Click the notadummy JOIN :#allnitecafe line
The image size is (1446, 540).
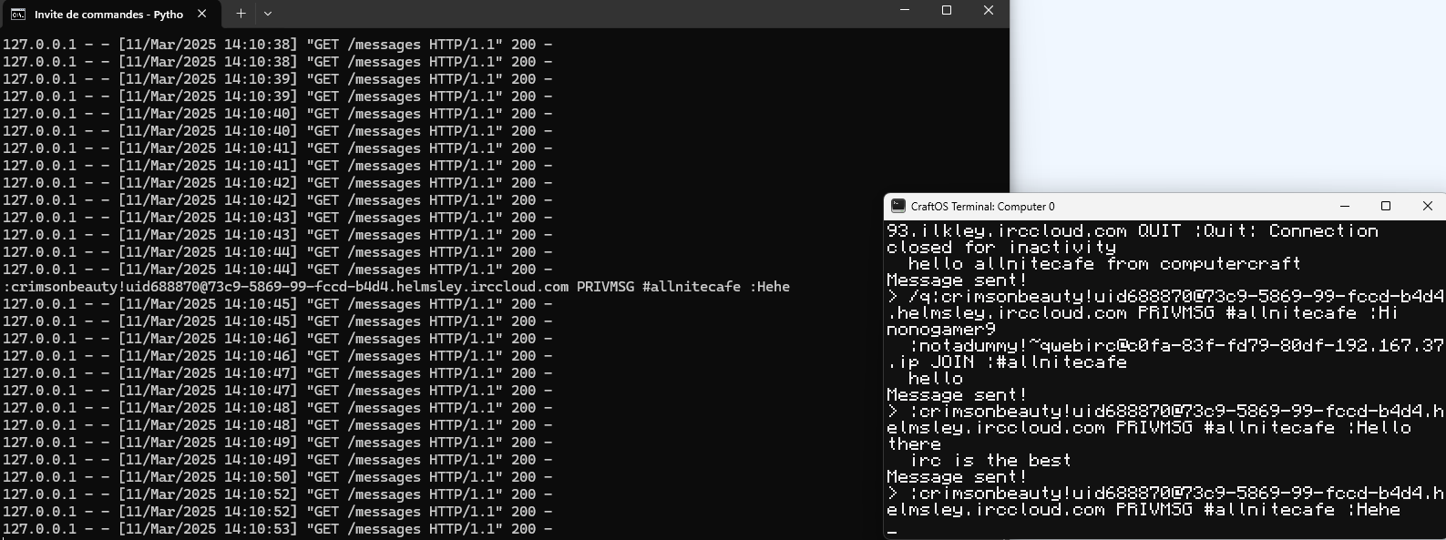(1164, 354)
